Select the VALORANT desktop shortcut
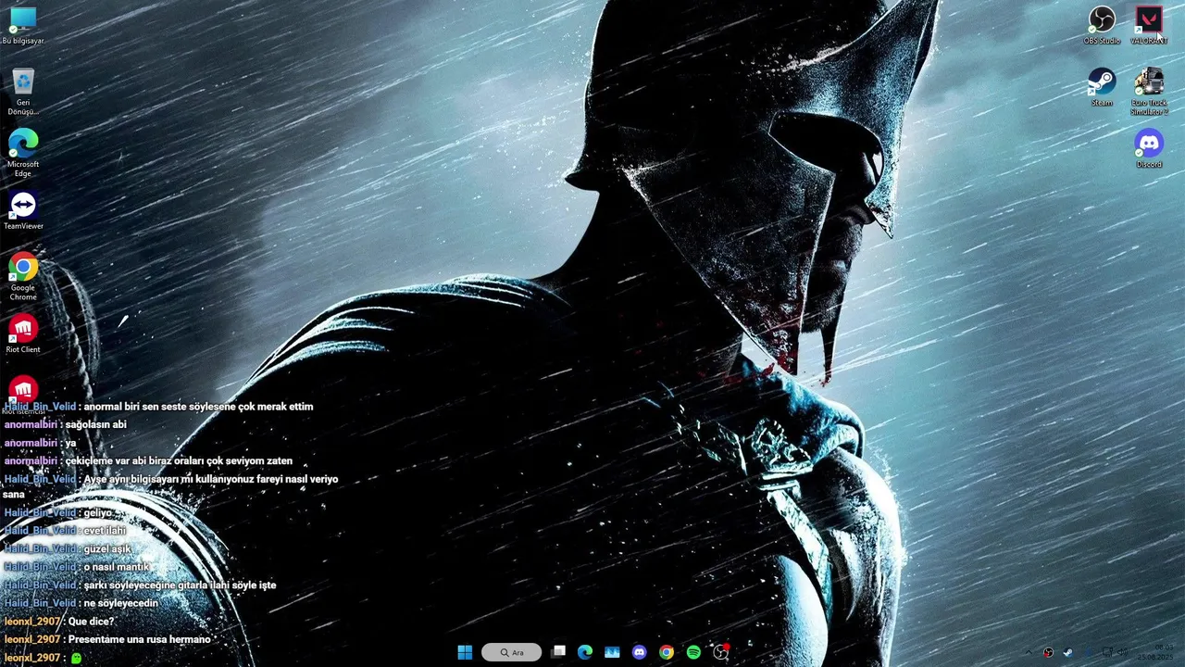 (x=1149, y=25)
